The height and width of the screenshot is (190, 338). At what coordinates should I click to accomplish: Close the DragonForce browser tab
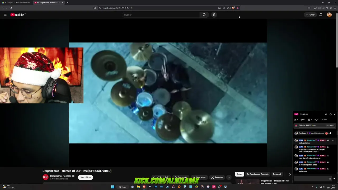(63, 3)
